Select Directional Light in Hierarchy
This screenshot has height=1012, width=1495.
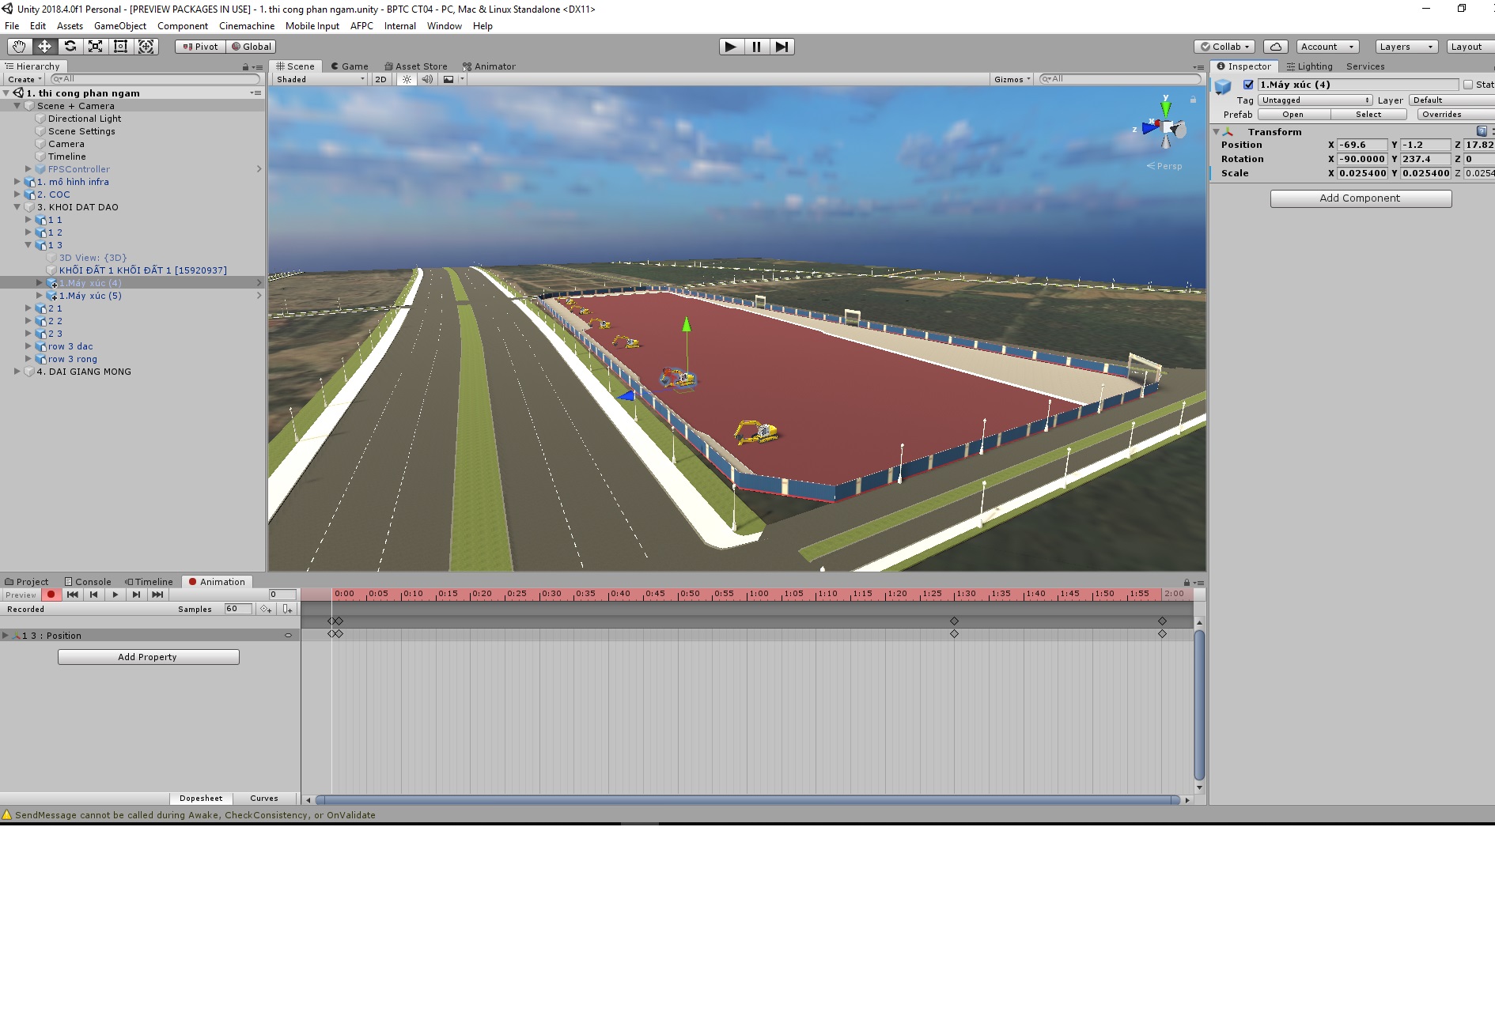tap(85, 119)
